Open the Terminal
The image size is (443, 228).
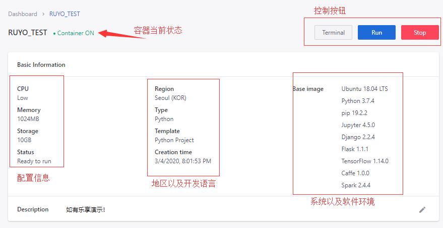point(333,33)
